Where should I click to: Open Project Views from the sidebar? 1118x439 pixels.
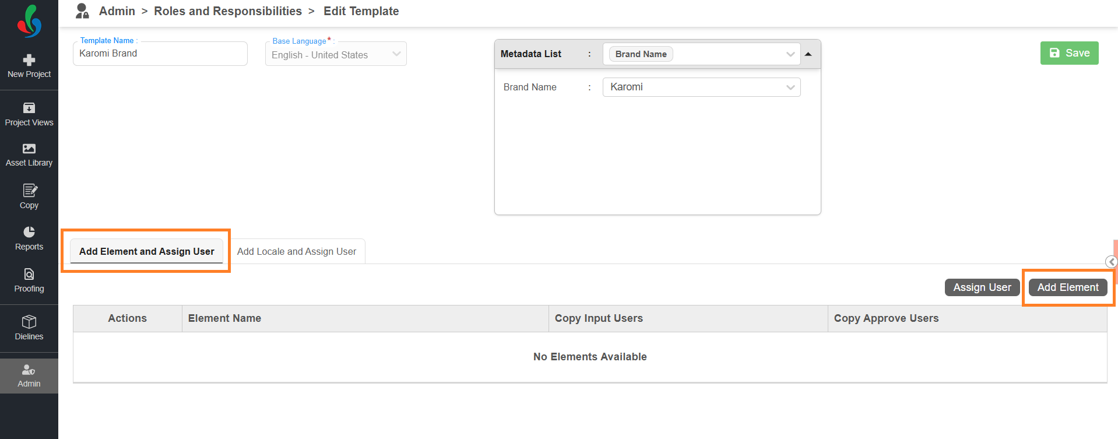click(x=29, y=108)
